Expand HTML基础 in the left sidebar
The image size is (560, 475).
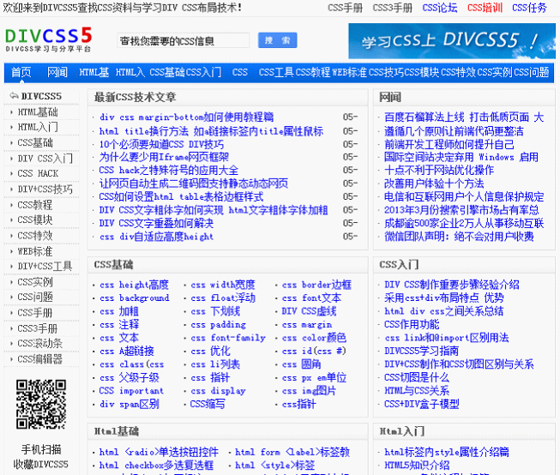pos(38,112)
